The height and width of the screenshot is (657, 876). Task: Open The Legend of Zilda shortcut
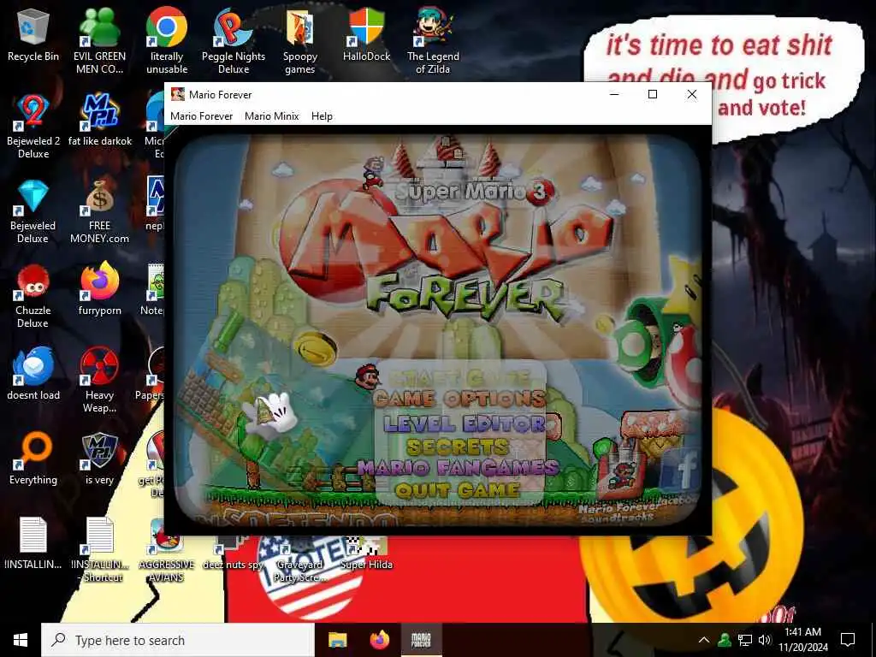[433, 40]
